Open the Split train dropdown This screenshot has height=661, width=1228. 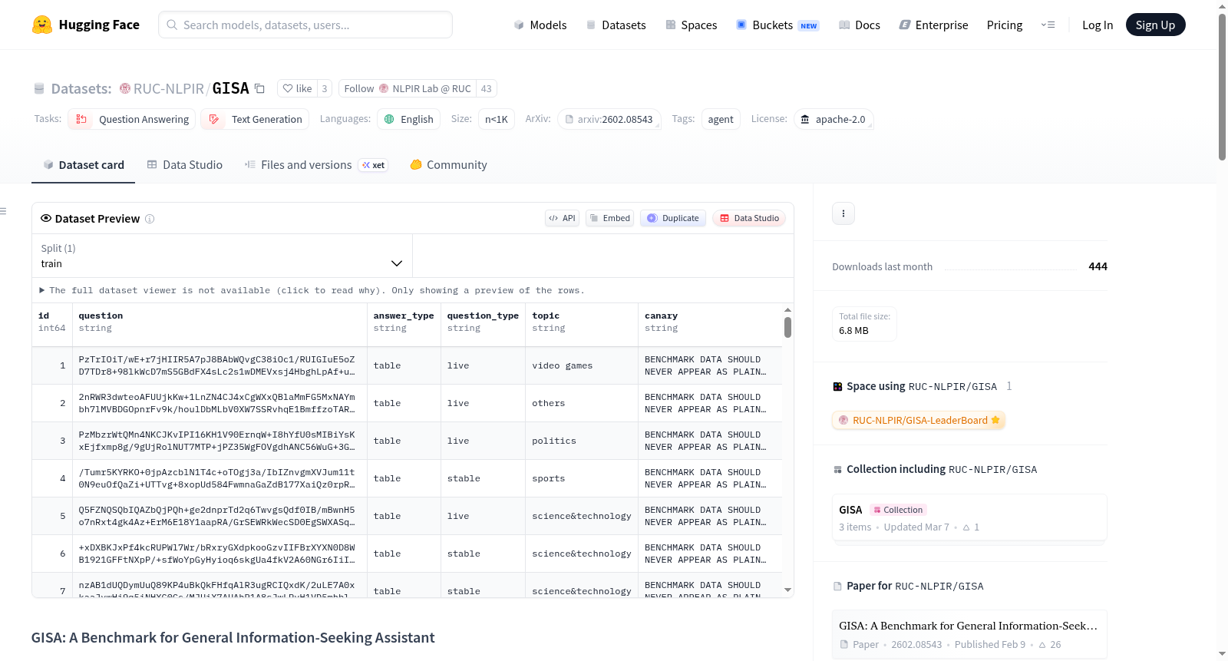click(222, 256)
